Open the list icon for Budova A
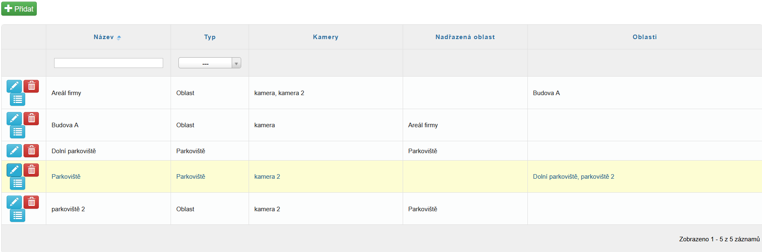Viewport: 762px width, 252px height. click(17, 132)
